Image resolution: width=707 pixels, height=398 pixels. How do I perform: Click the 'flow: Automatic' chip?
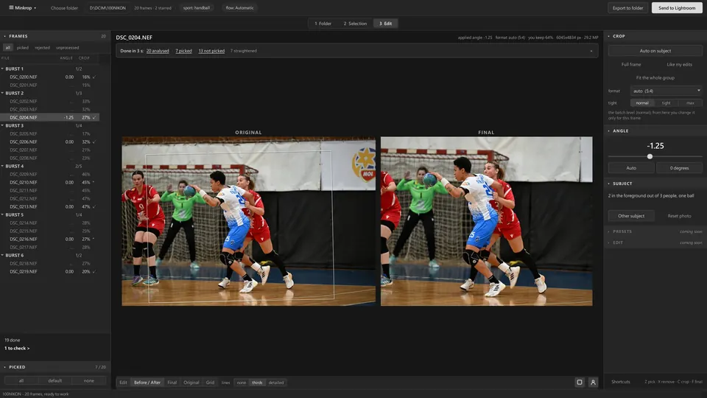(x=239, y=8)
